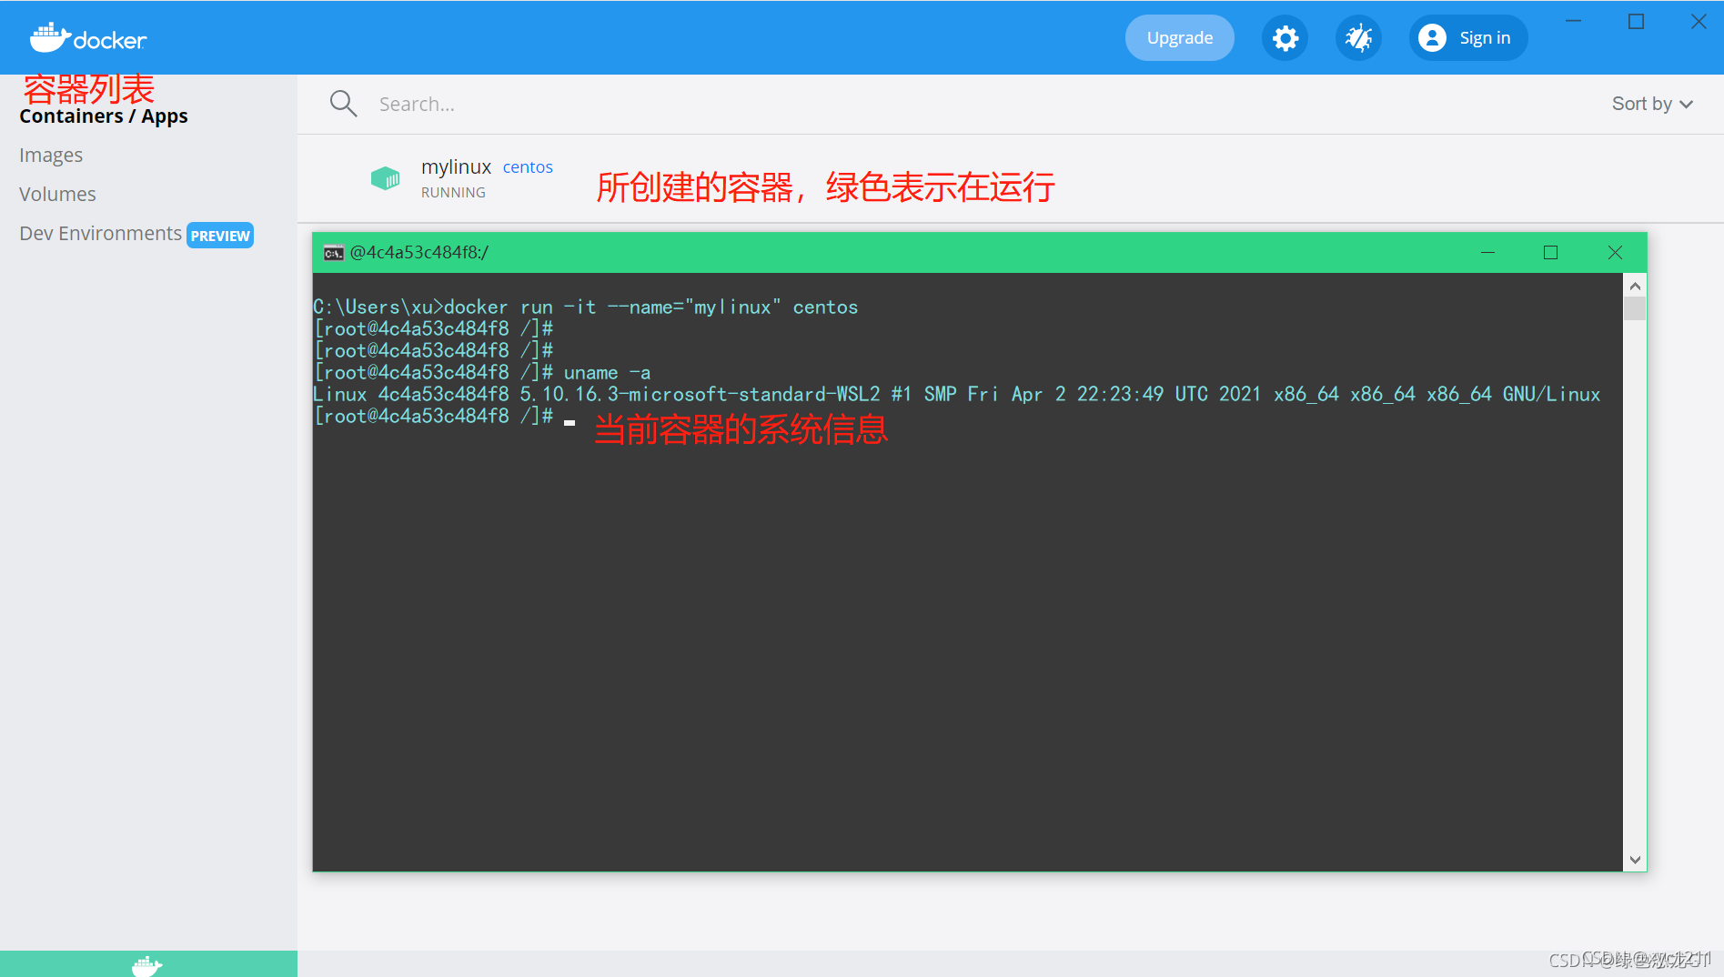Open the Troubleshoot bug icon

click(x=1357, y=37)
